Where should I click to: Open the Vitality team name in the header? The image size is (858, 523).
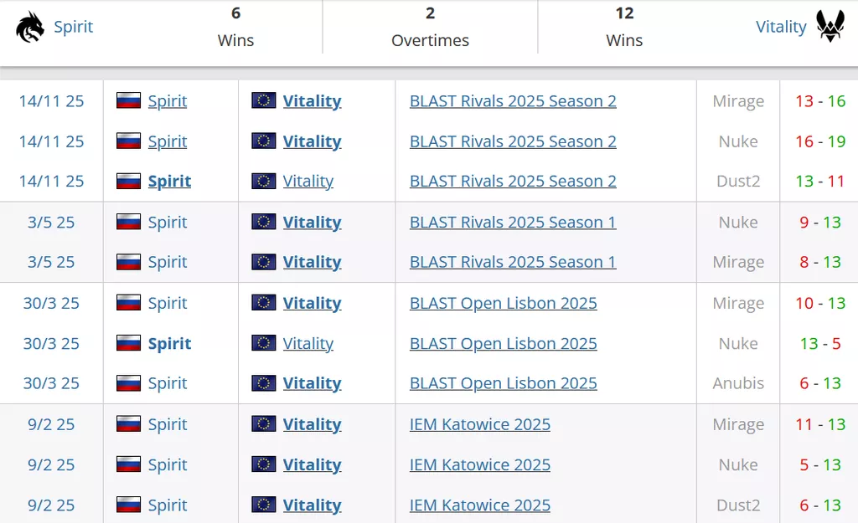tap(781, 27)
